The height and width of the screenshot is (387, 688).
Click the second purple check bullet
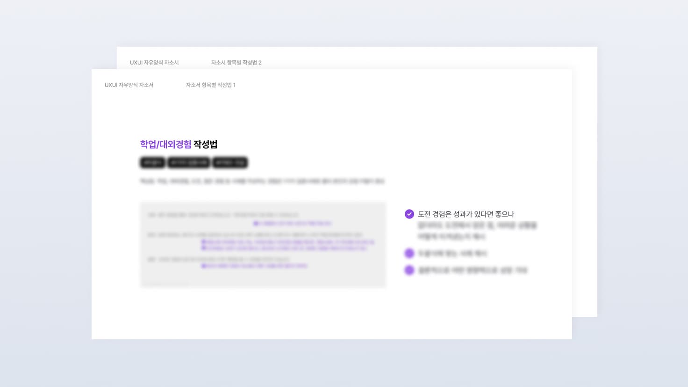coord(409,253)
